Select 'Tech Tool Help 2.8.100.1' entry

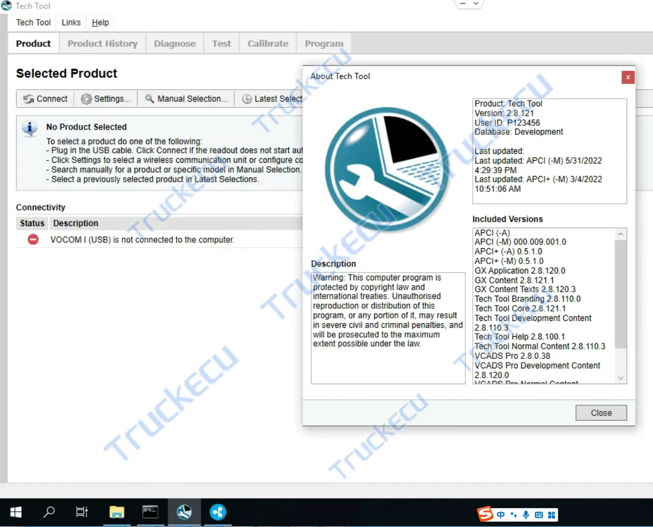(520, 336)
